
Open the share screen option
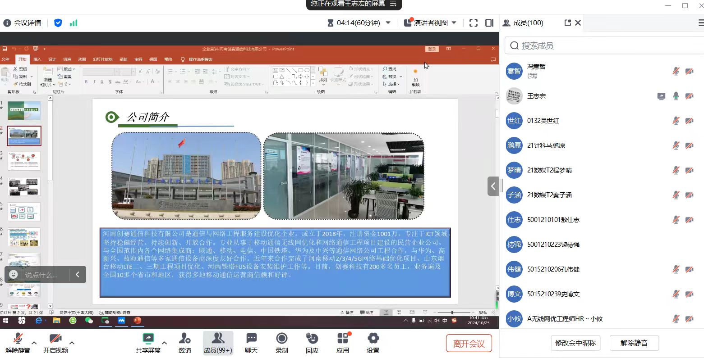tap(148, 343)
